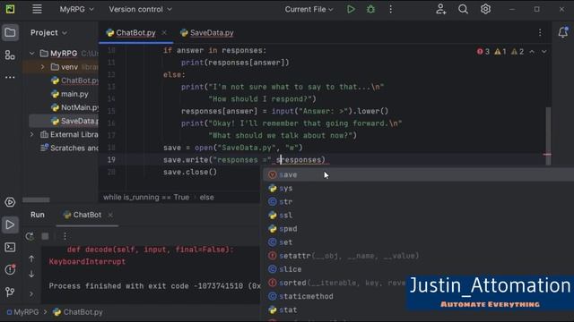Viewport: 574px width, 322px height.
Task: Open the Version control dropdown
Action: tap(140, 9)
